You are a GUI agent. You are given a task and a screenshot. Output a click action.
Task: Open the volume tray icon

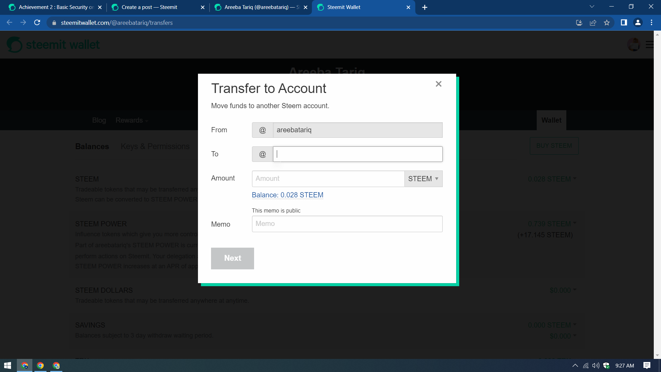click(x=596, y=365)
